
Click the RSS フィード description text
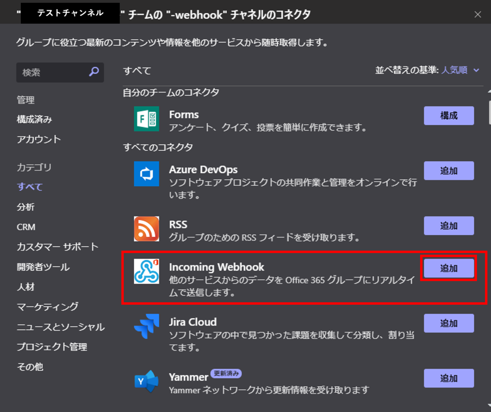click(264, 237)
